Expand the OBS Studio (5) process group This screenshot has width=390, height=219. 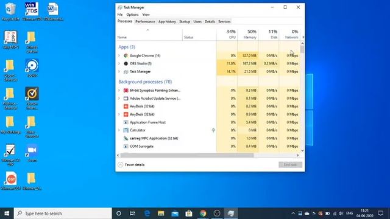119,63
